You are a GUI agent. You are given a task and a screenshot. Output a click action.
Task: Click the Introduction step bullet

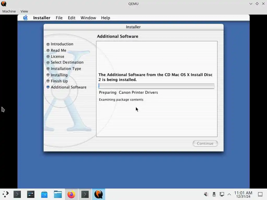click(48, 44)
